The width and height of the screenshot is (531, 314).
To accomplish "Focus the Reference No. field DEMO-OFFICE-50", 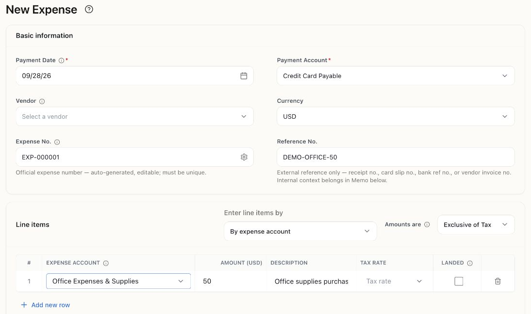I will (396, 157).
